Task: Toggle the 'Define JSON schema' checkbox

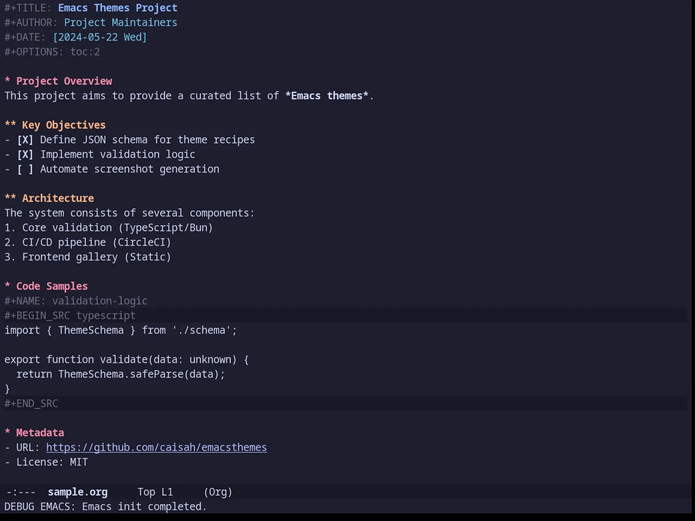Action: click(x=25, y=139)
